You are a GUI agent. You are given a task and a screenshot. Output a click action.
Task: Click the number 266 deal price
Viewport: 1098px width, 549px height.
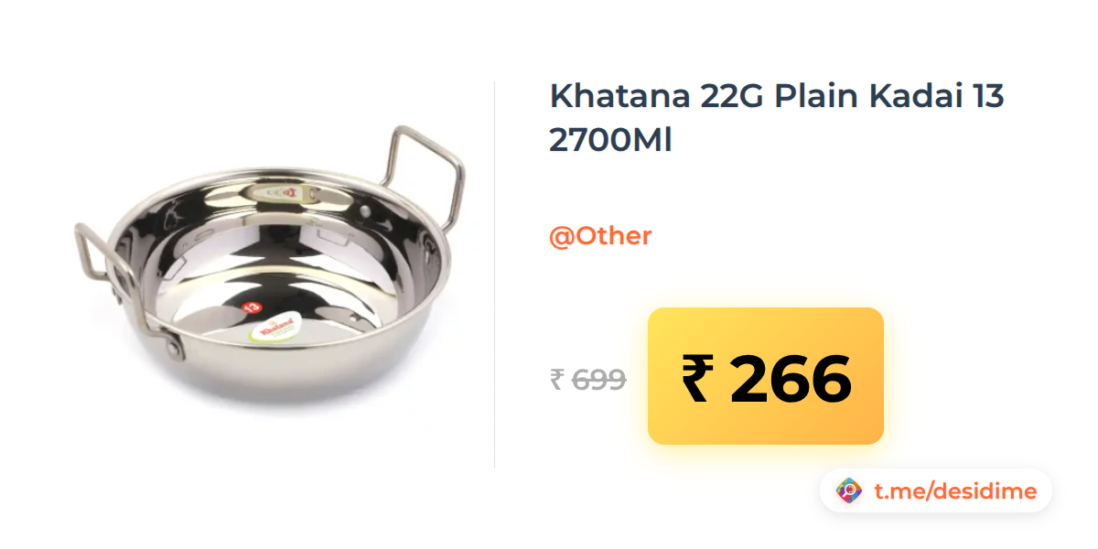[791, 379]
